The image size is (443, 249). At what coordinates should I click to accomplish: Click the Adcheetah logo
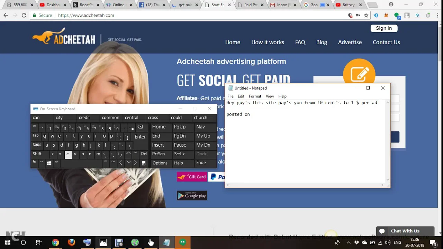pos(64,36)
